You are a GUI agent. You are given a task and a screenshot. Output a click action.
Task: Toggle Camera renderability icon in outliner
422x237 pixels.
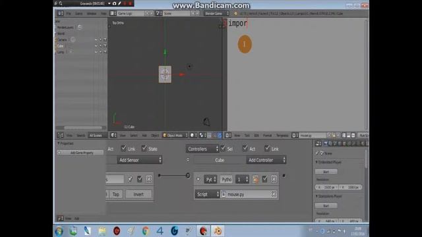coord(105,39)
